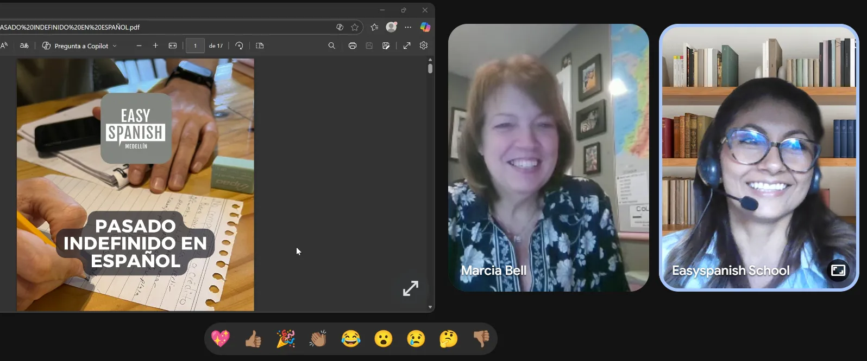Enter full screen from the PDF toolbar

[x=407, y=46]
